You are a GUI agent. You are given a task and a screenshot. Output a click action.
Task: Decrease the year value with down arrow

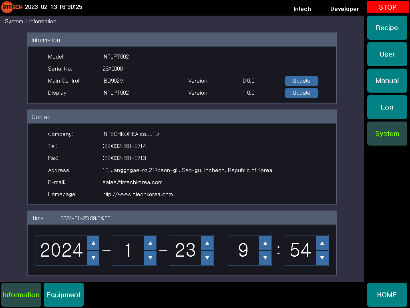click(93, 257)
